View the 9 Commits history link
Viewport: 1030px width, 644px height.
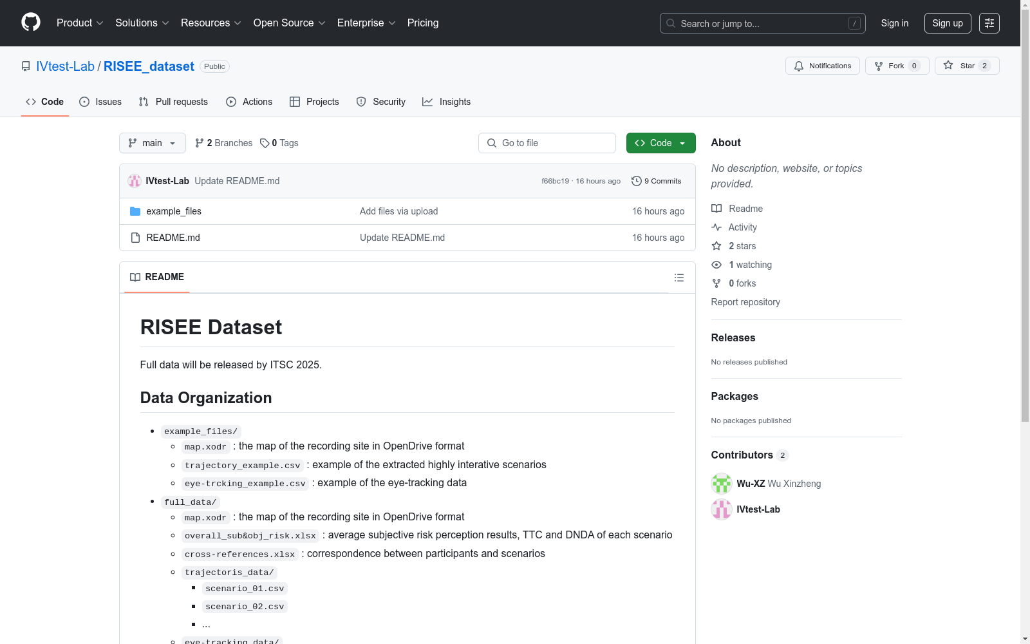point(657,181)
